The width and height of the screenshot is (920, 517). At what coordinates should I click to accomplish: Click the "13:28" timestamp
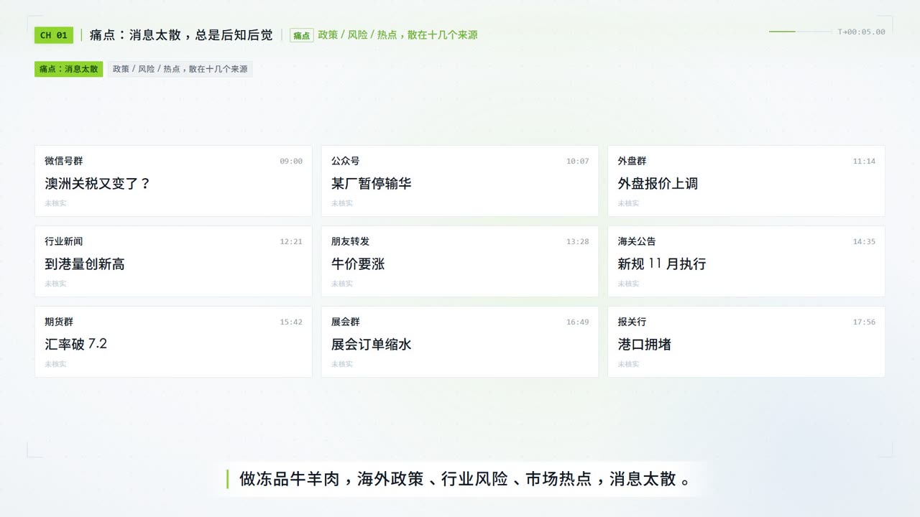point(577,242)
